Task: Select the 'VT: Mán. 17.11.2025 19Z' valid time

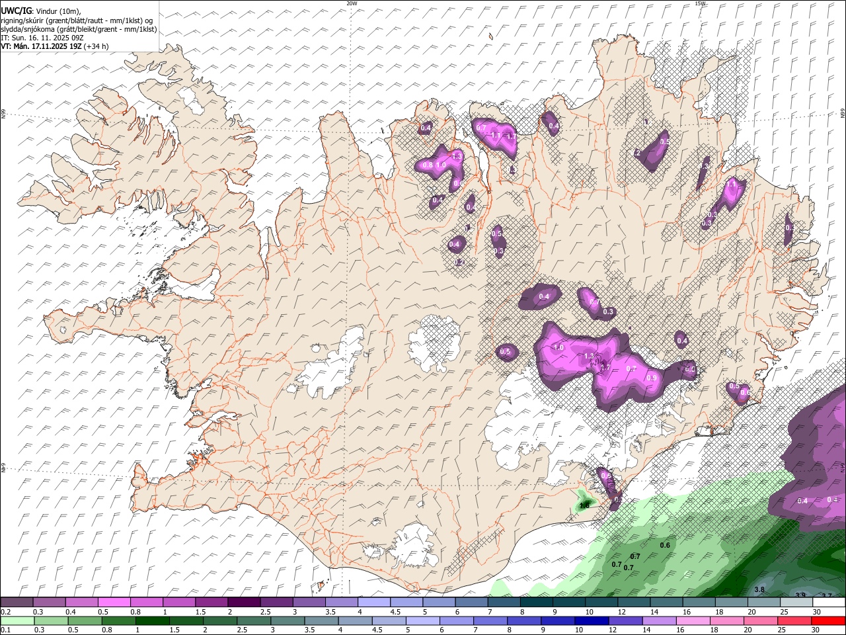Action: point(41,46)
